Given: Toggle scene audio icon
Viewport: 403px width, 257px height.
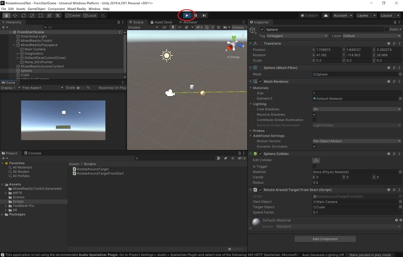Looking at the screenshot, I should (x=180, y=28).
